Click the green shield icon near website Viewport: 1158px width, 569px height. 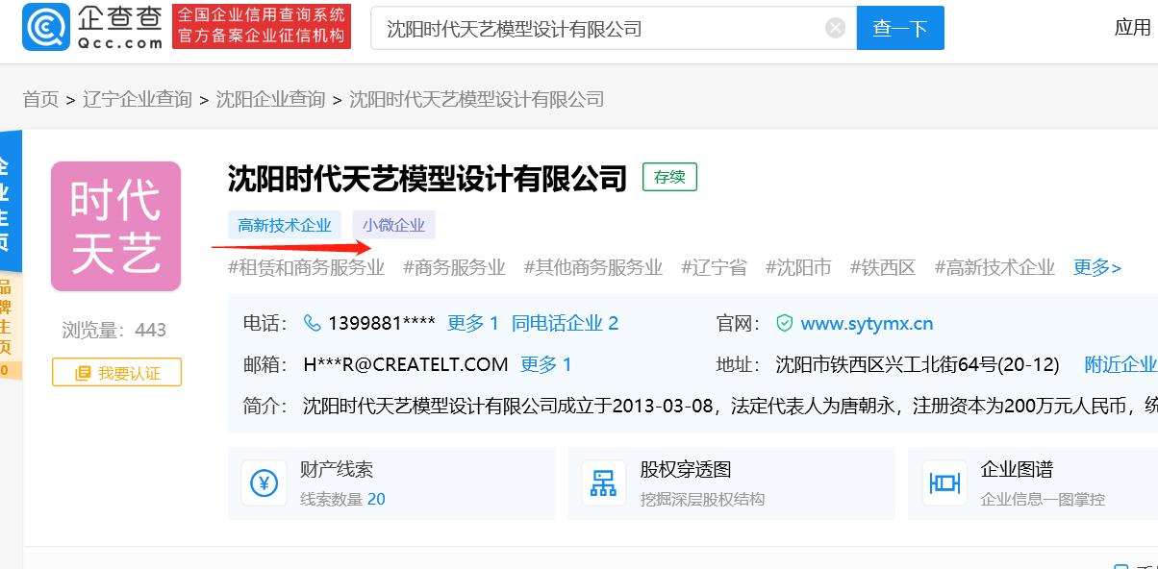click(784, 323)
